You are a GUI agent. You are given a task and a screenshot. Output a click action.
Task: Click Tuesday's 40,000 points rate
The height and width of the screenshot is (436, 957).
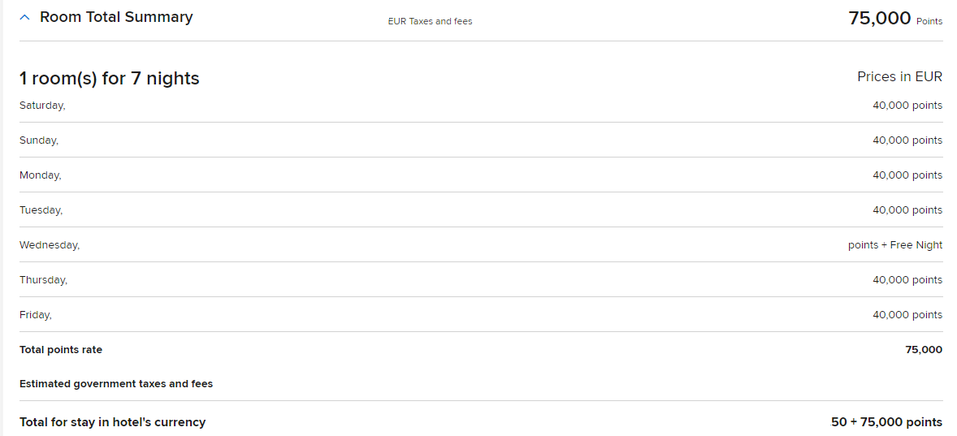click(907, 209)
